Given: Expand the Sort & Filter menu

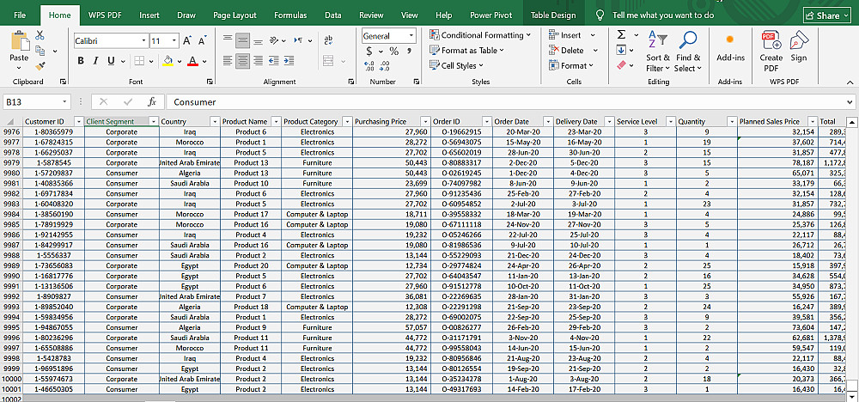Looking at the screenshot, I should (657, 52).
